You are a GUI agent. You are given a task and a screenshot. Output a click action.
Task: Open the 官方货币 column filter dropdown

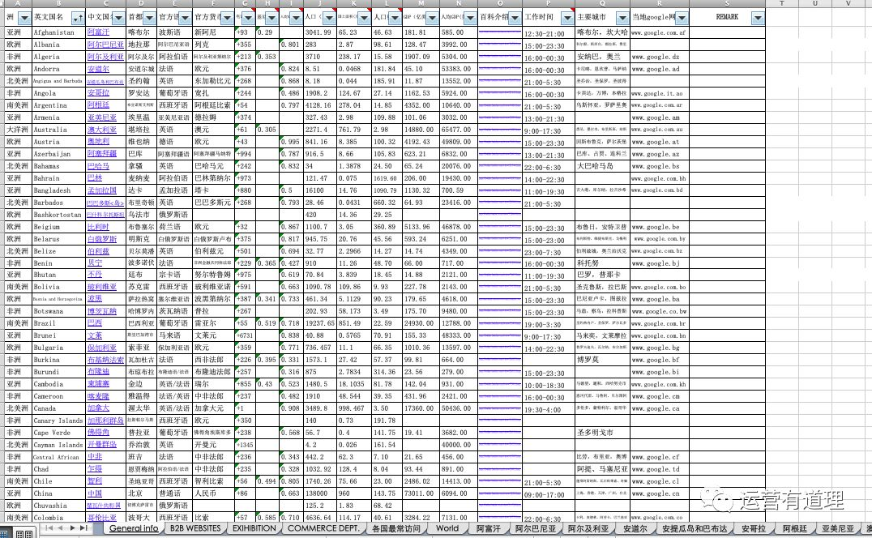click(228, 19)
